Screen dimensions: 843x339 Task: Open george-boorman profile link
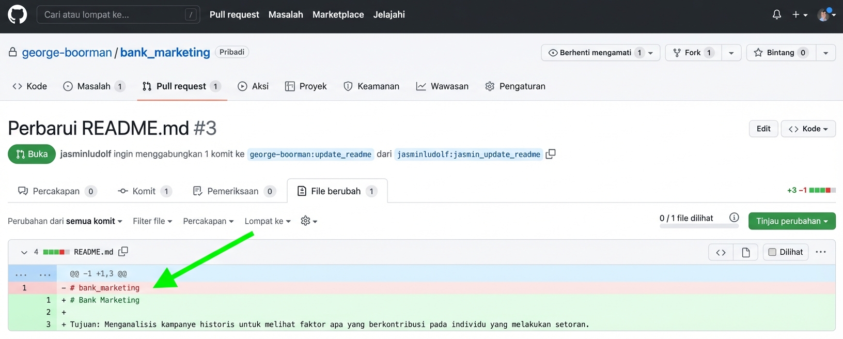click(67, 52)
